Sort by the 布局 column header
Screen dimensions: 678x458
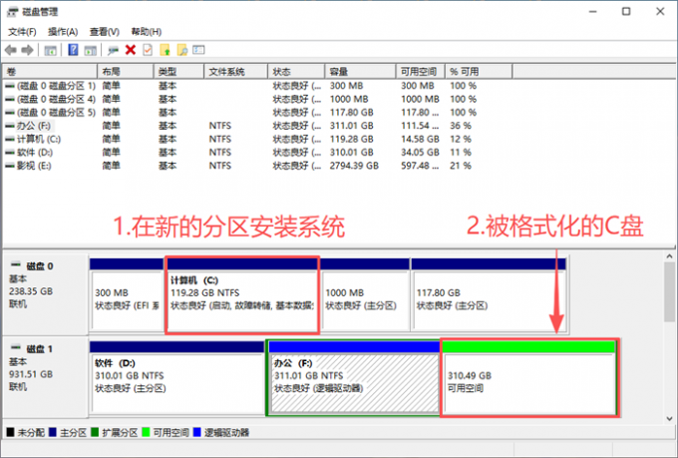pyautogui.click(x=126, y=72)
